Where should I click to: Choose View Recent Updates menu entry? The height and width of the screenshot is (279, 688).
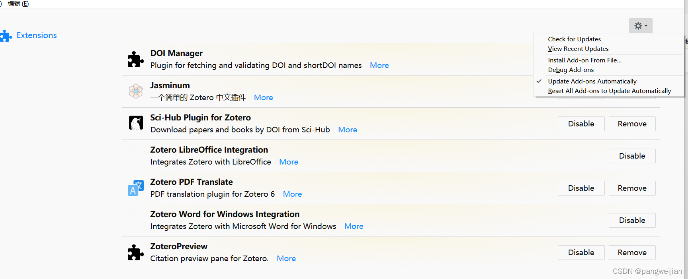coord(578,48)
